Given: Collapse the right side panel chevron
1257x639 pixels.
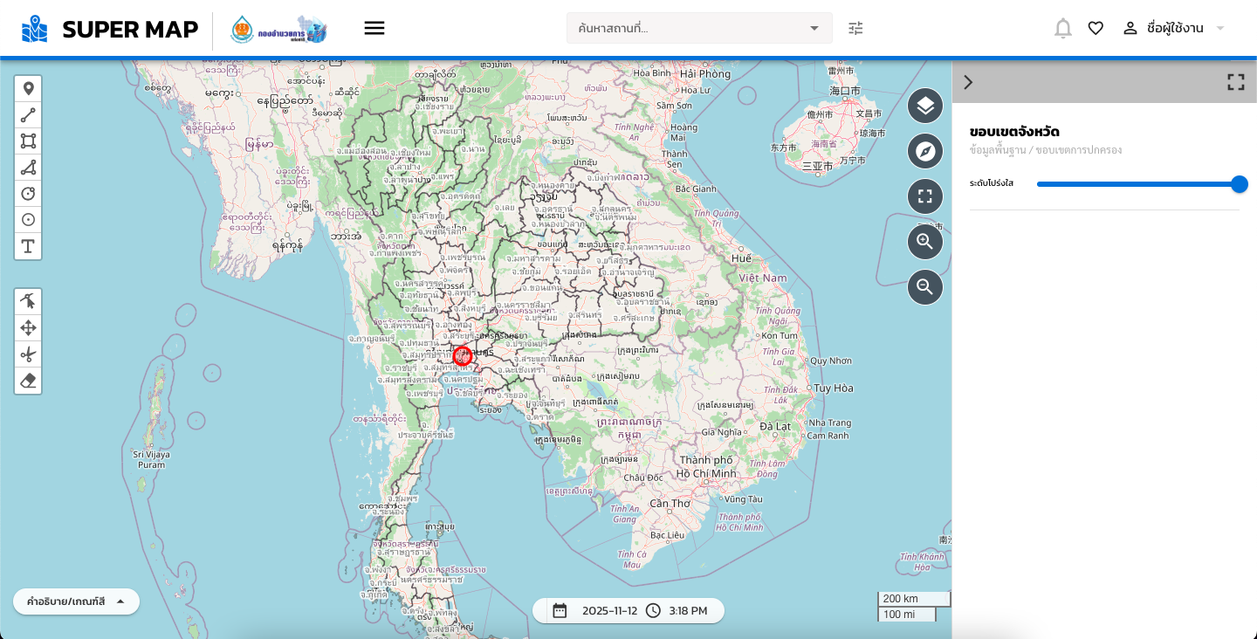Looking at the screenshot, I should pos(967,82).
